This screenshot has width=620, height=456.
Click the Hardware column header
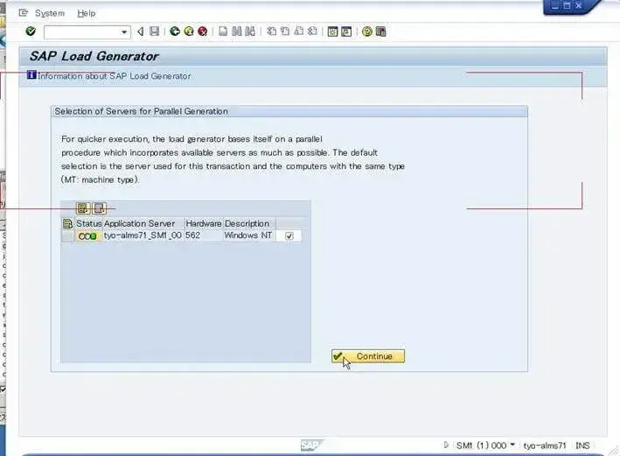click(x=204, y=224)
